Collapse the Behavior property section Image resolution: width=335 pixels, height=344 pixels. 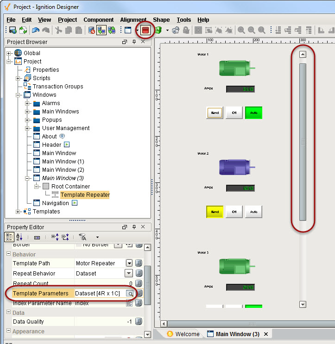(x=8, y=255)
